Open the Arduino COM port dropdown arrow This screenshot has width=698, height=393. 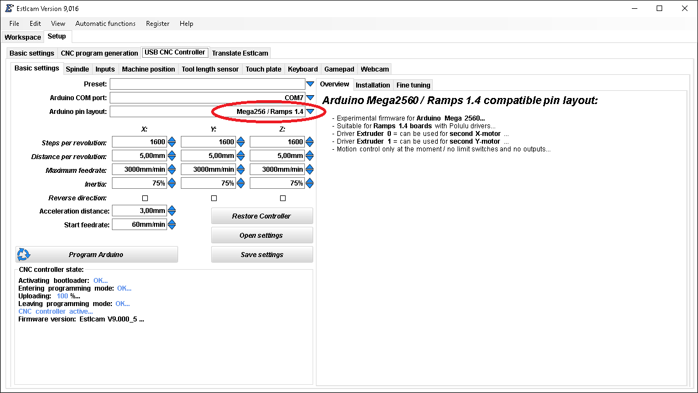(310, 97)
